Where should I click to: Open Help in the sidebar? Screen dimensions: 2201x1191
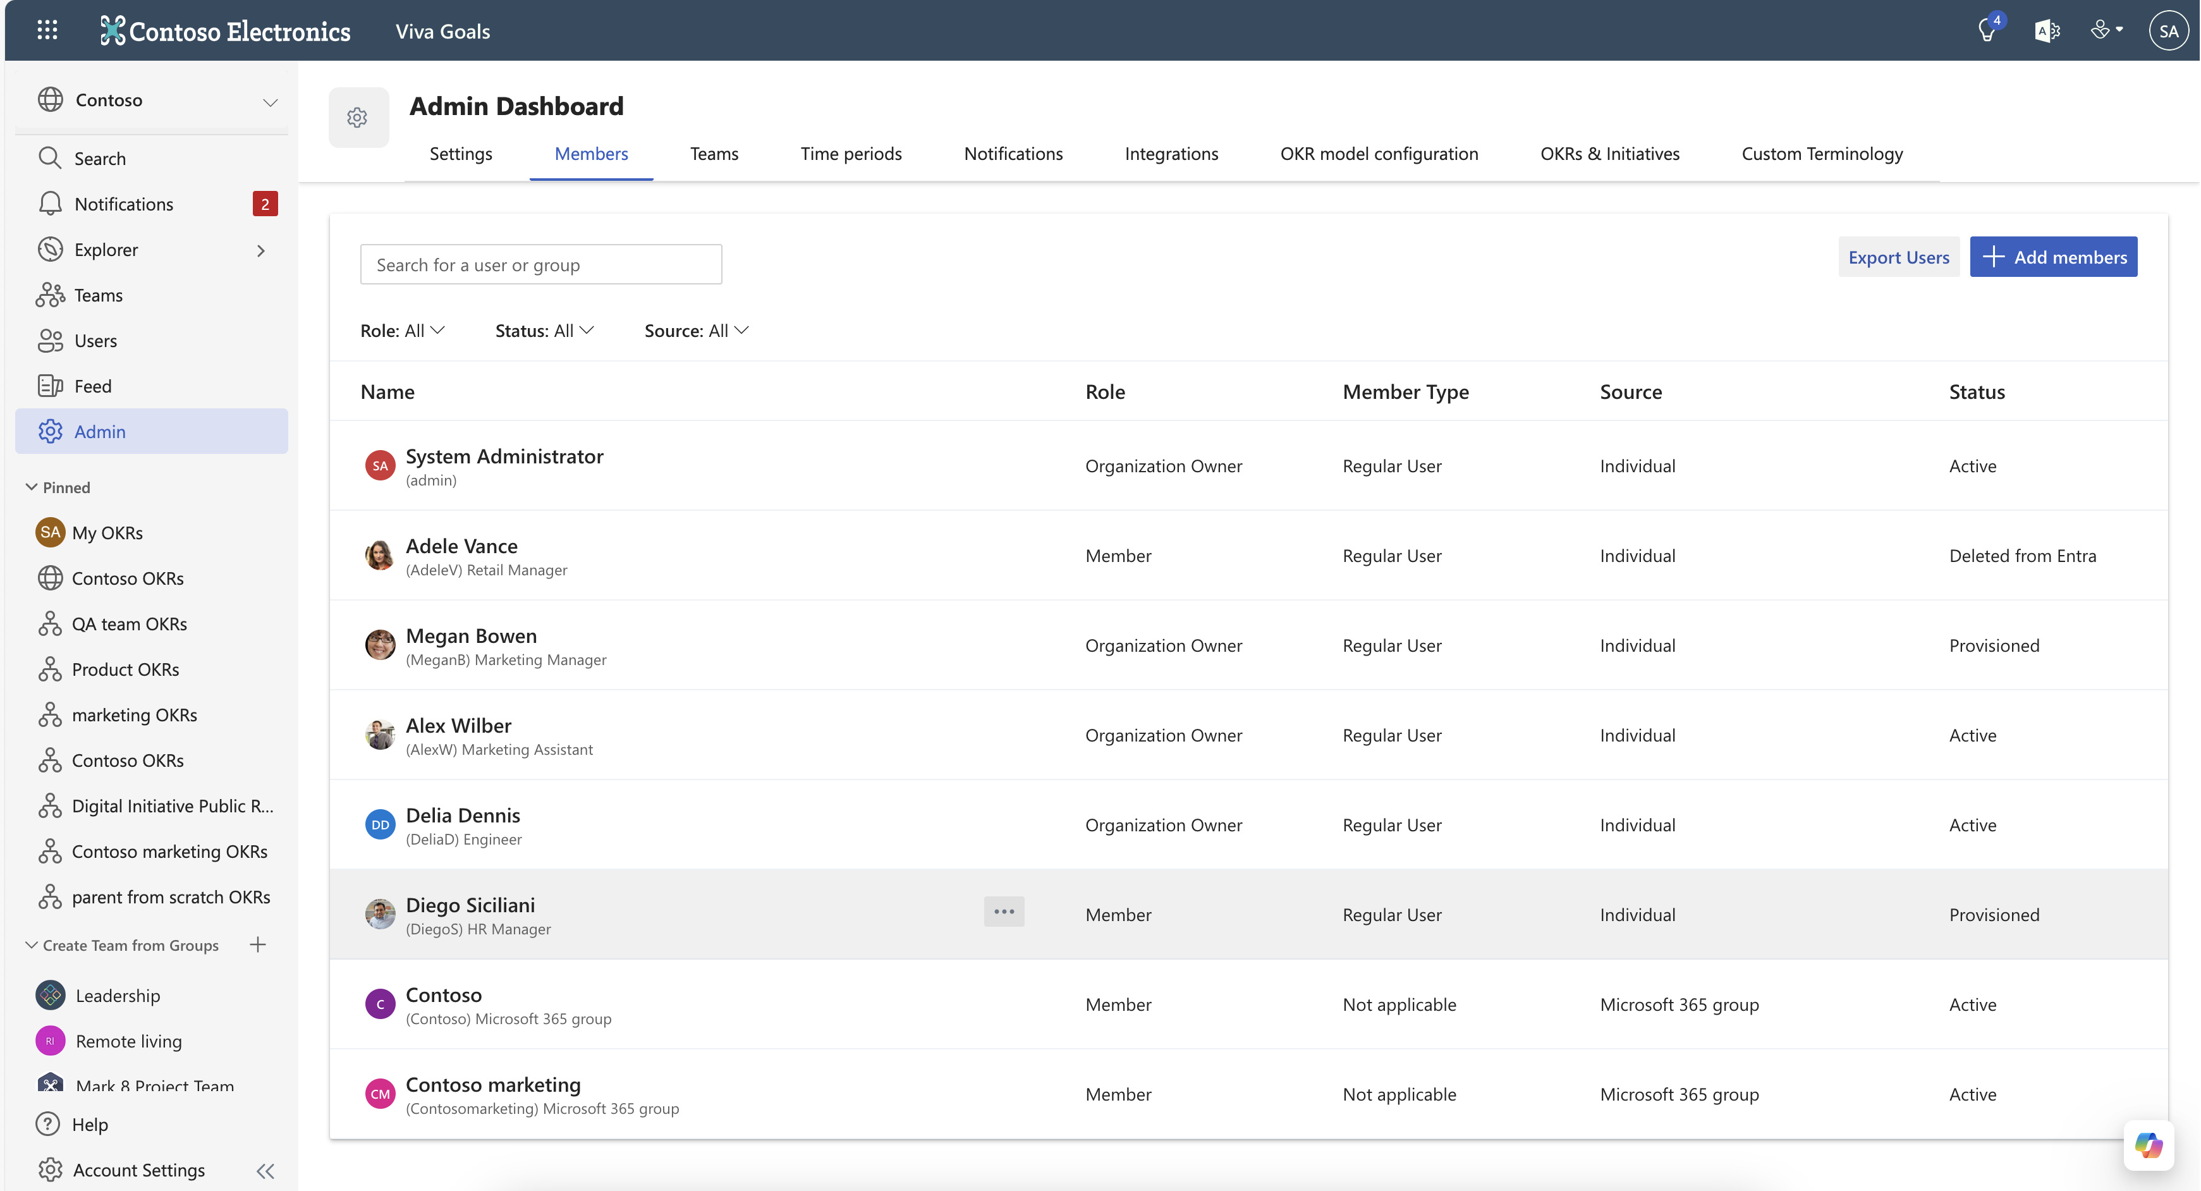72,1123
